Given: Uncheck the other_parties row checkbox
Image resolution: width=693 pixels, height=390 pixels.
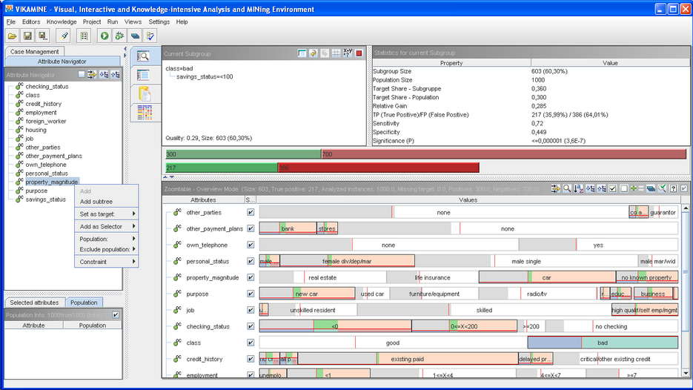Looking at the screenshot, I should [251, 213].
